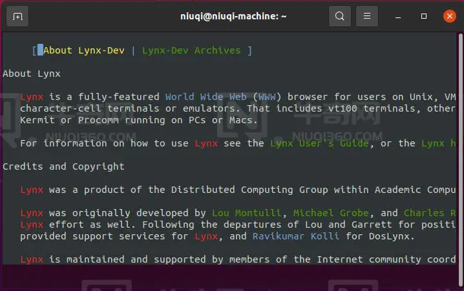Open the terminal search
This screenshot has height=291, width=464.
(x=340, y=16)
